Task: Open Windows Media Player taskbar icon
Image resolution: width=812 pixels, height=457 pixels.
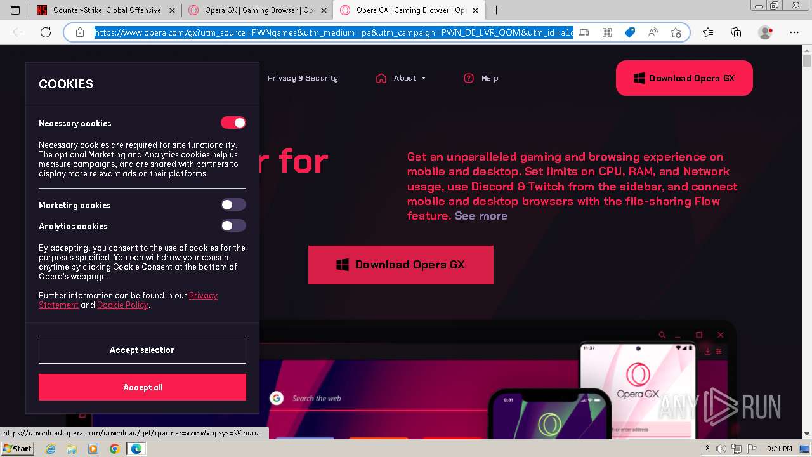Action: [x=93, y=449]
